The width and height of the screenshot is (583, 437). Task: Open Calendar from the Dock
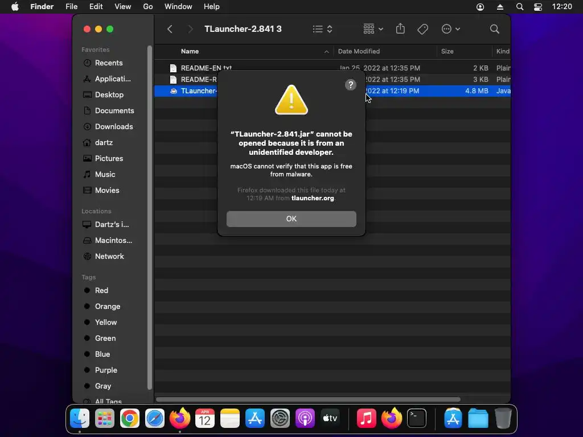(205, 418)
